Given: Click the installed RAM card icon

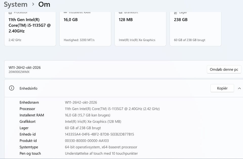Looking at the screenshot, I should coord(65,13).
